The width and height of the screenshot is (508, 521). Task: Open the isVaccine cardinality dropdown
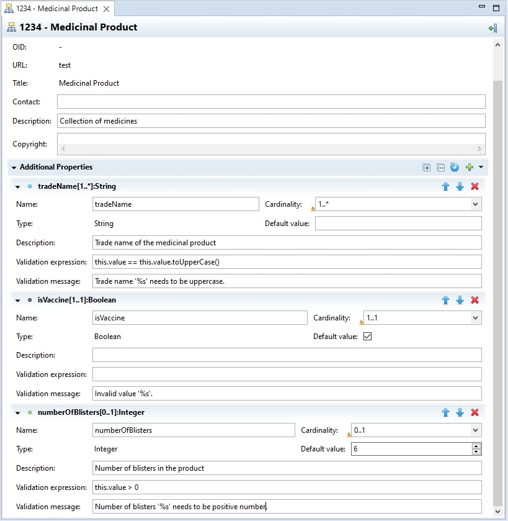click(x=475, y=318)
